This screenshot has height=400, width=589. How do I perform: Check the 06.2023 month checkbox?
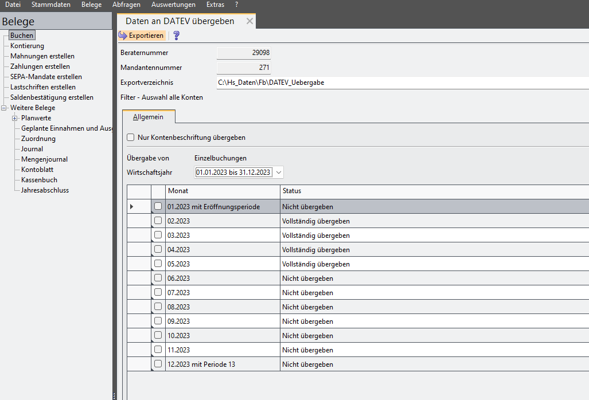[158, 278]
